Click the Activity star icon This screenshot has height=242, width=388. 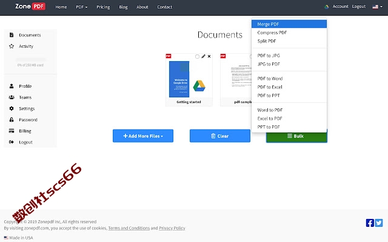(x=12, y=46)
